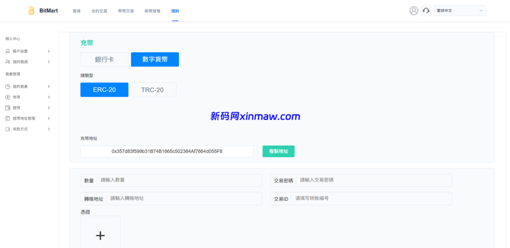Viewport: 510px width, 248px height.
Task: Open 幣幣交易 navigation item
Action: pyautogui.click(x=126, y=11)
